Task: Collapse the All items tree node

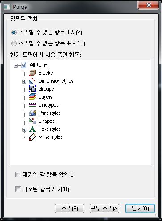Action: pyautogui.click(x=16, y=65)
